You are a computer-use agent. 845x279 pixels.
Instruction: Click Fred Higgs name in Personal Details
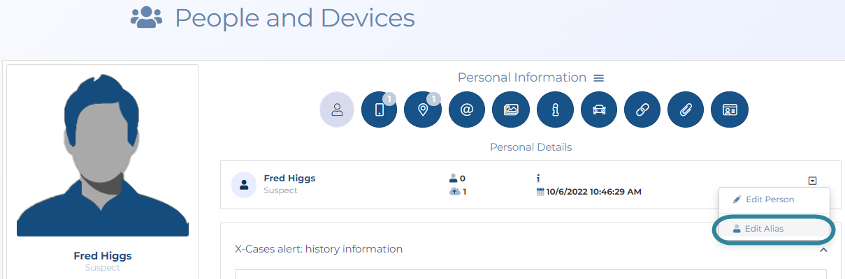pos(289,179)
